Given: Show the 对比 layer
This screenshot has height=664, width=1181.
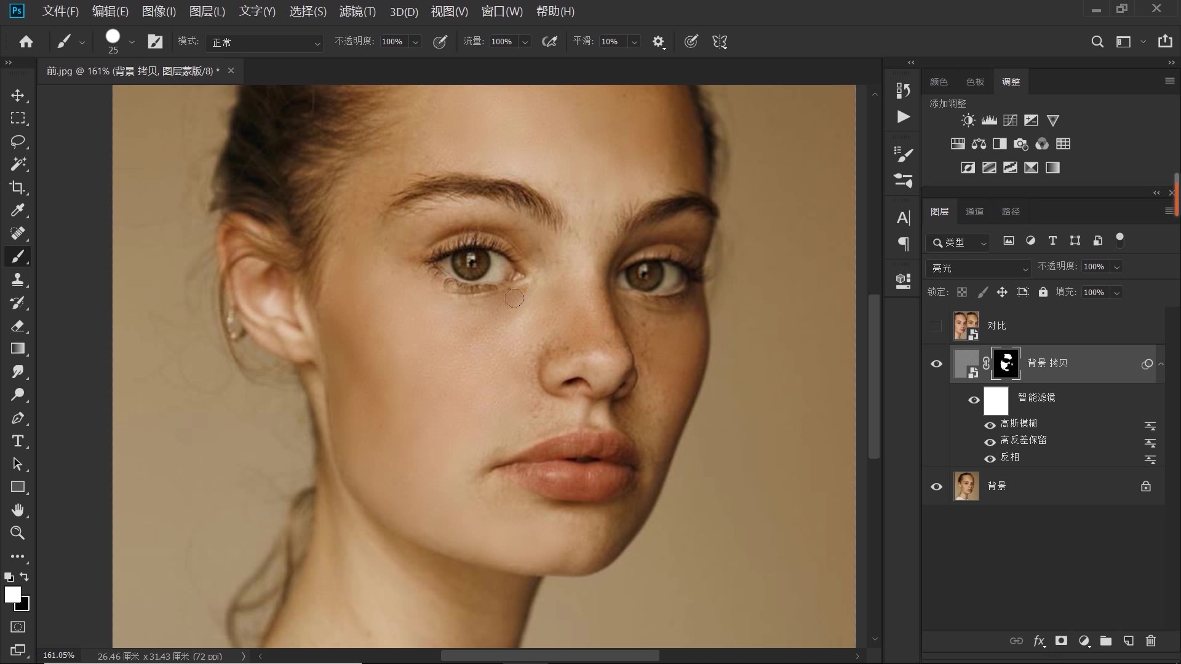Looking at the screenshot, I should (936, 326).
